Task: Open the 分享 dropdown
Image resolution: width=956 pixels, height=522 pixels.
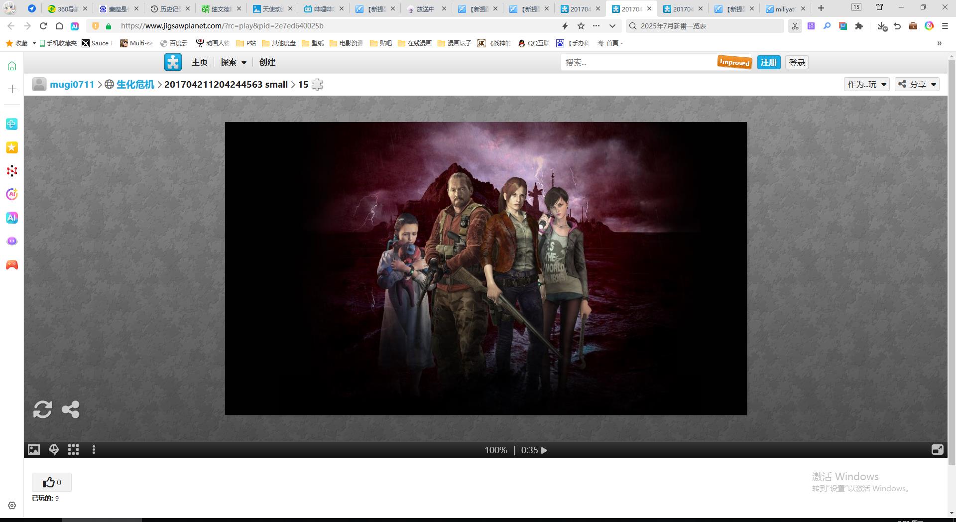Action: [x=917, y=84]
